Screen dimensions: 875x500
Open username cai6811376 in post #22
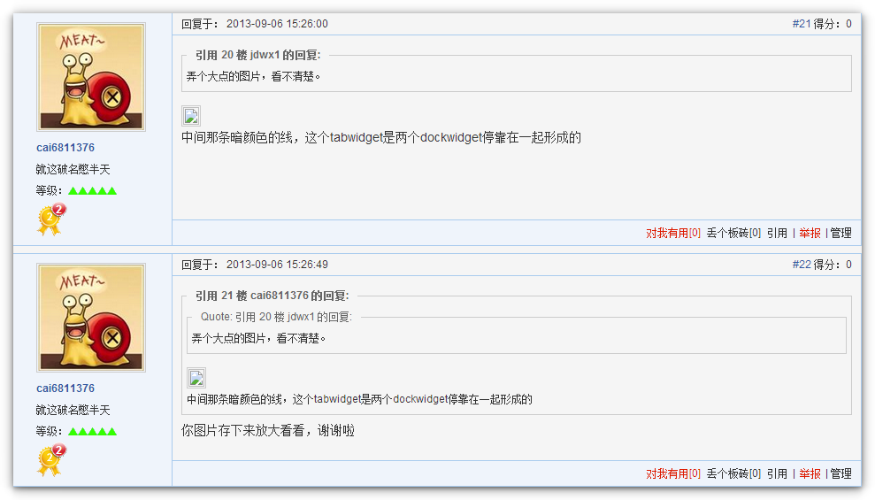point(65,388)
